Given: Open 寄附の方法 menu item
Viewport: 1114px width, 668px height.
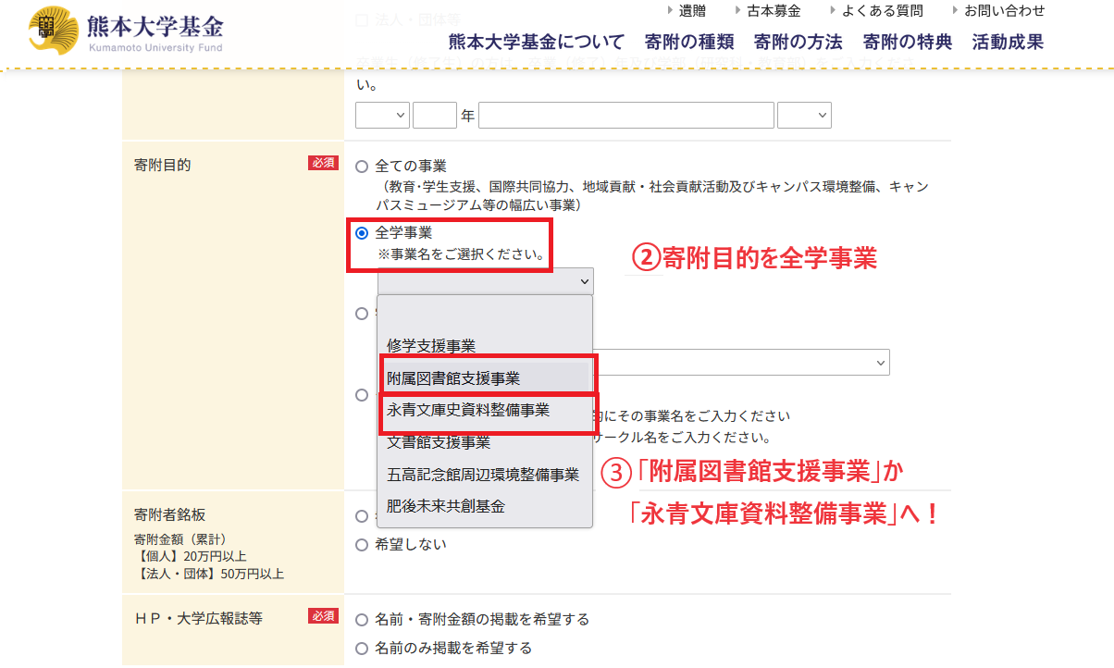Looking at the screenshot, I should (798, 42).
